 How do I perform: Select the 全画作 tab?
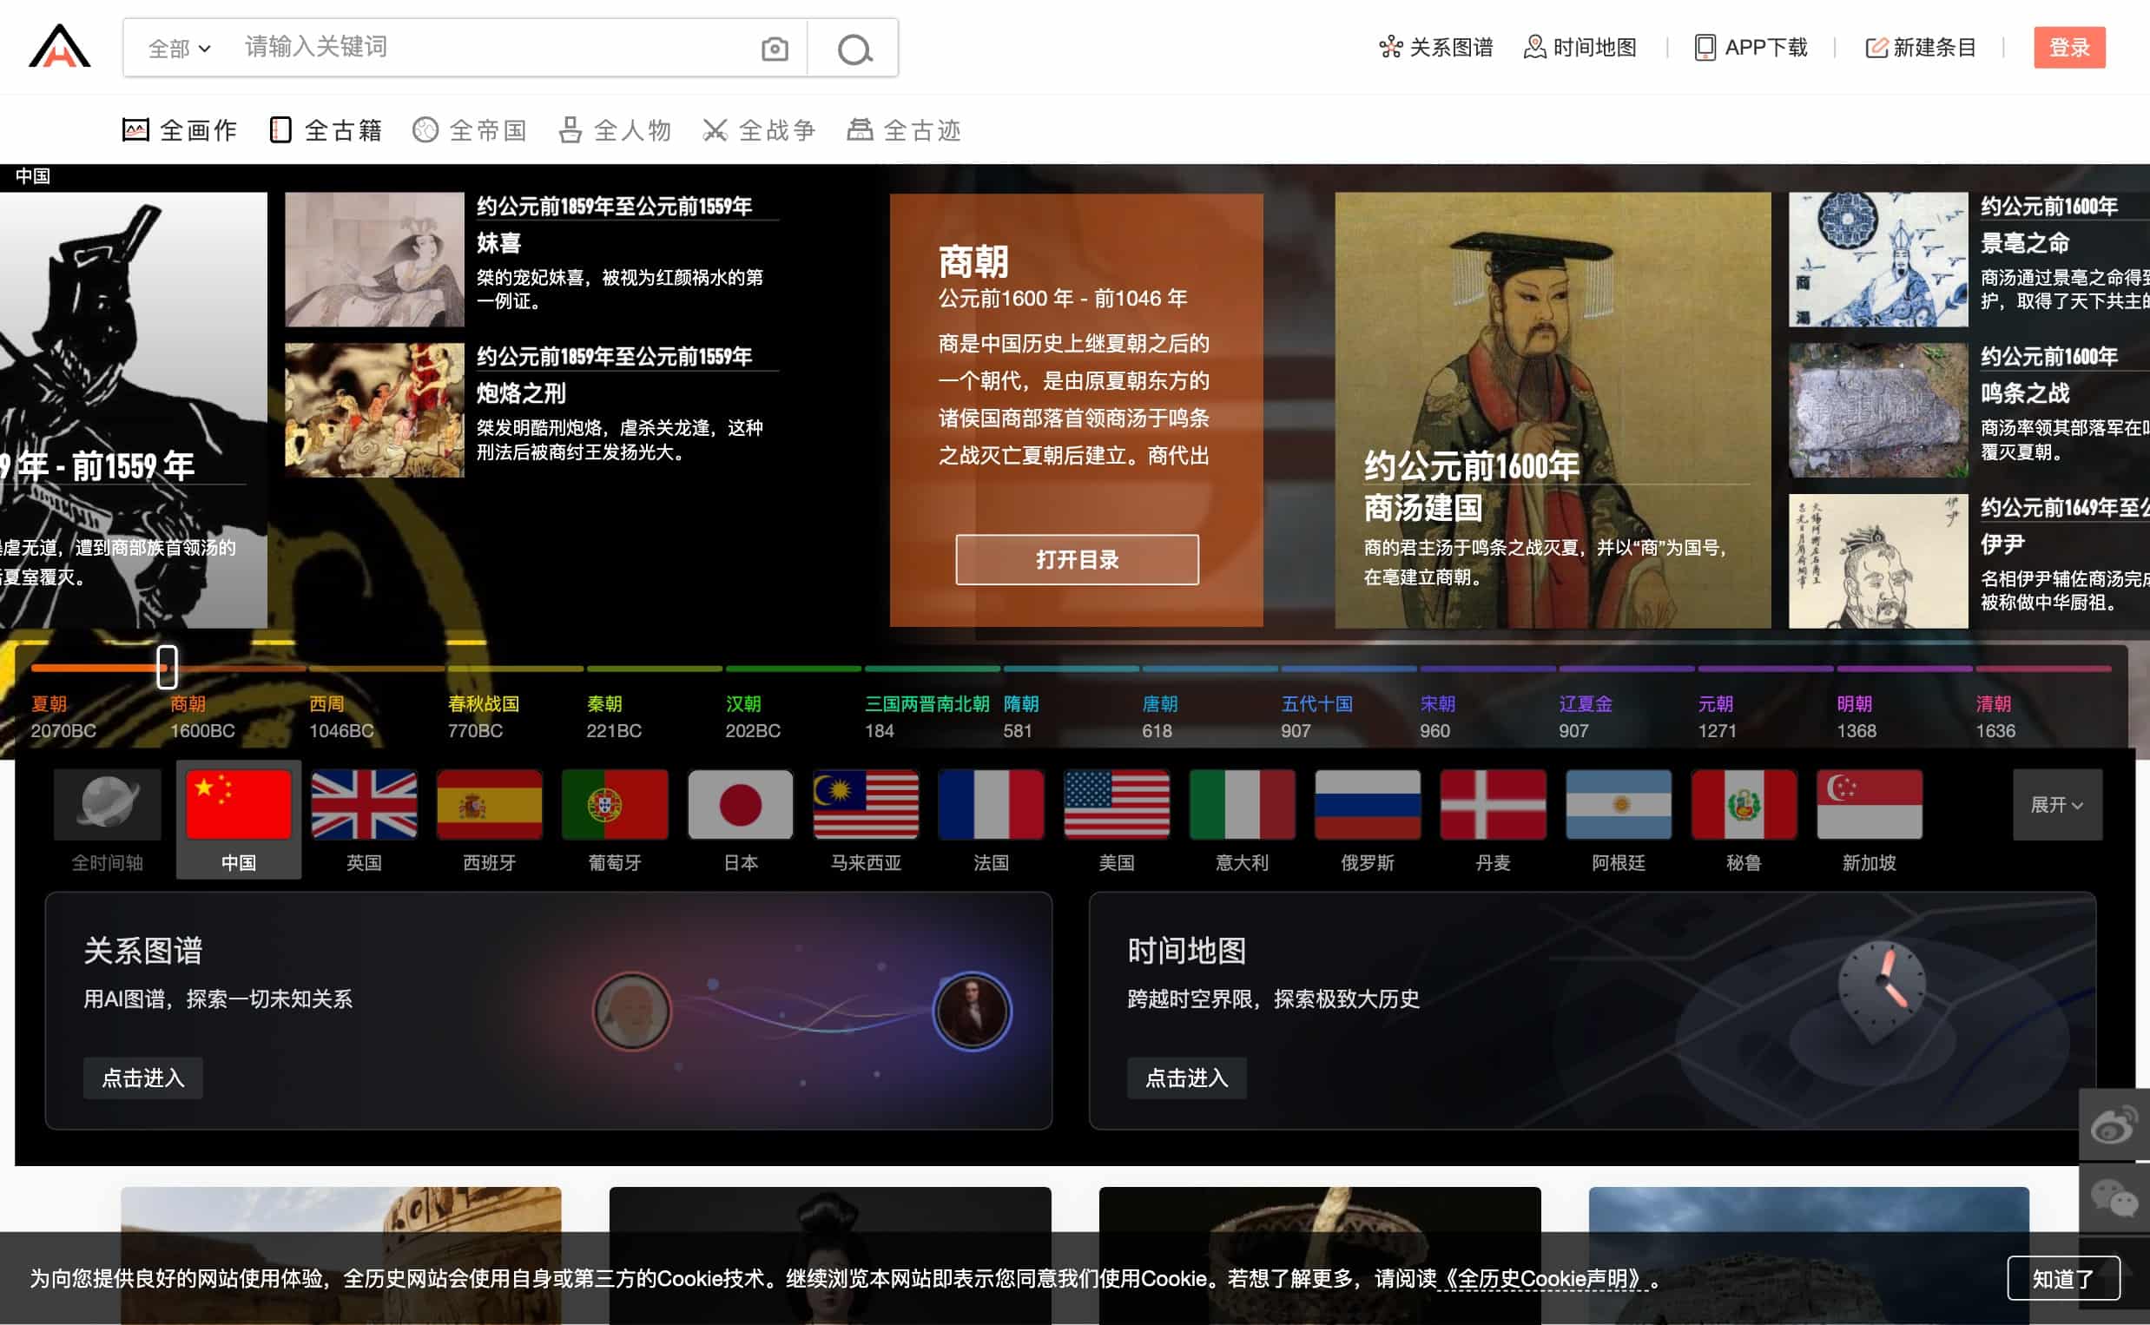[x=180, y=130]
